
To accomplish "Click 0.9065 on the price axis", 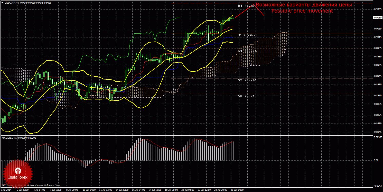I will pyautogui.click(x=378, y=9).
